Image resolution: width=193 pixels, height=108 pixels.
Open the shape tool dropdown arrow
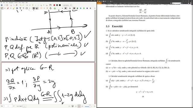pyautogui.click(x=30, y=8)
